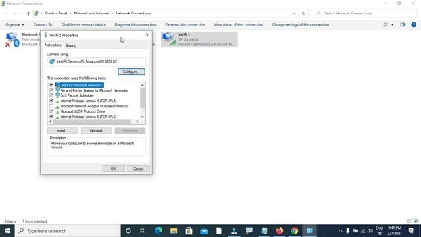The image size is (421, 237).
Task: Open Microsoft Edge from the taskbar
Action: [x=159, y=231]
